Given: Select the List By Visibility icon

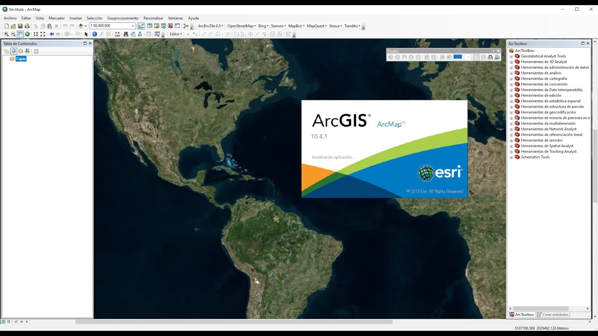Looking at the screenshot, I should coord(21,51).
